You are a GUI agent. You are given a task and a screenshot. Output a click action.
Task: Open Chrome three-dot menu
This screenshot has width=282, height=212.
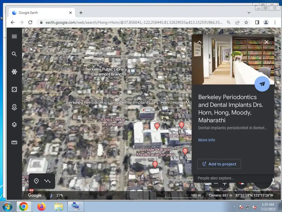click(275, 22)
